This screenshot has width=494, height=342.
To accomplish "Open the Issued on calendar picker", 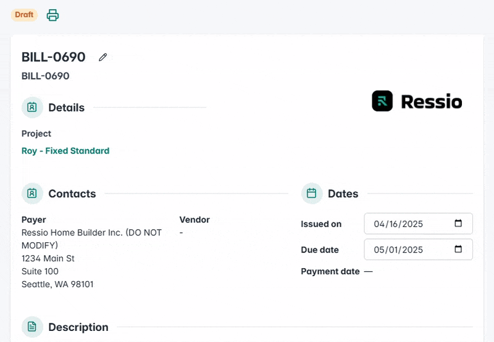I will pos(458,224).
